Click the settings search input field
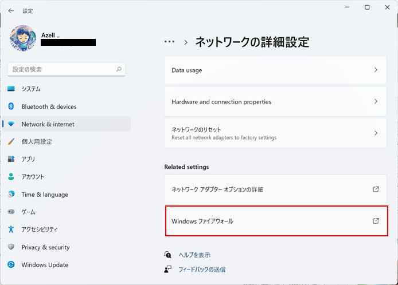398x285 pixels. [67, 69]
